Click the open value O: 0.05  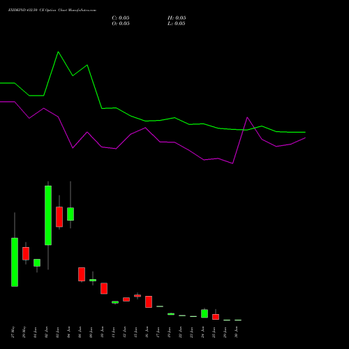121,24
